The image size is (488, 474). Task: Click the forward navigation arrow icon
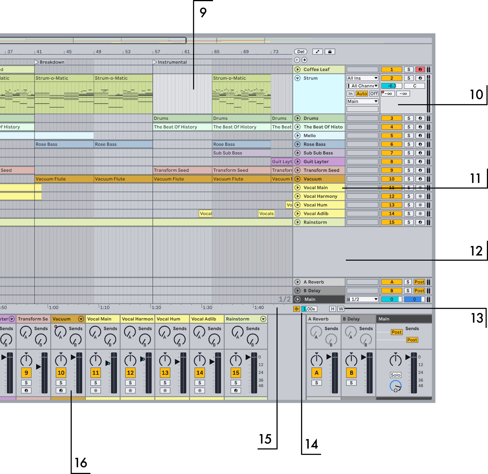(x=304, y=60)
